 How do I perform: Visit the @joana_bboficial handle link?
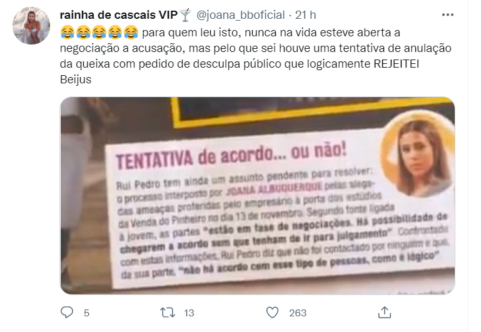coord(240,15)
